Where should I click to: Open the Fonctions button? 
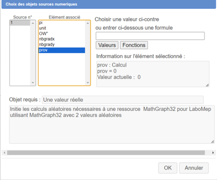134,45
